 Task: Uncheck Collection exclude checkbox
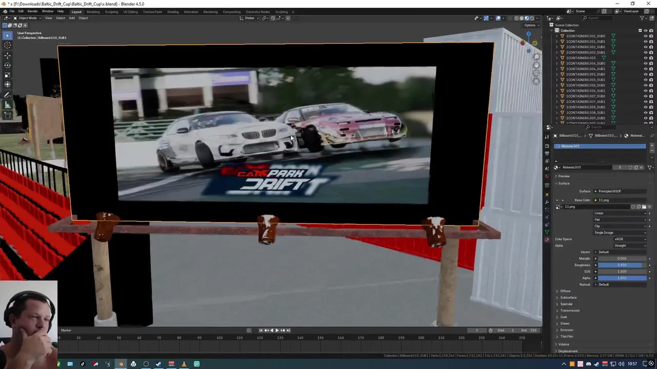click(640, 31)
